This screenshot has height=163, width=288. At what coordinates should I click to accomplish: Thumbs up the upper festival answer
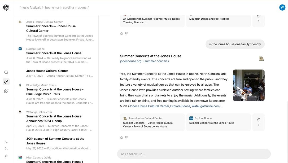click(122, 33)
